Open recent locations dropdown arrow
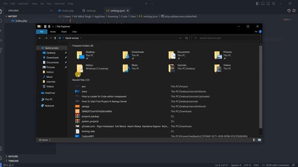Image resolution: width=298 pixels, height=167 pixels. pos(51,38)
